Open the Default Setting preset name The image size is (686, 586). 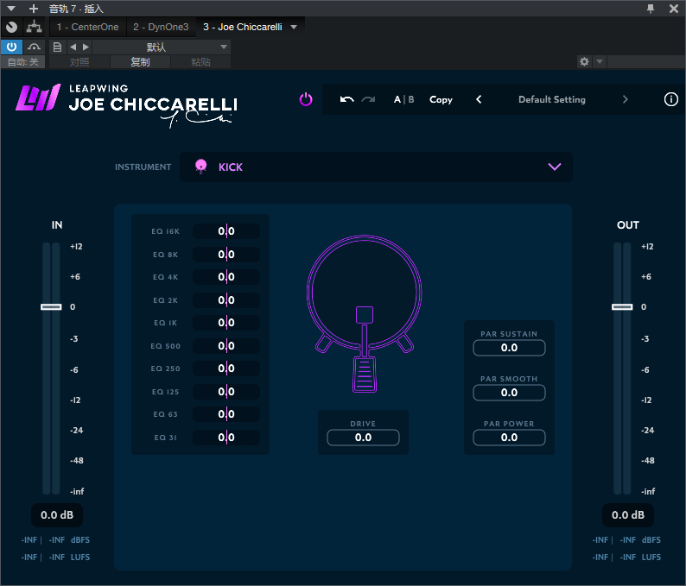pos(552,99)
